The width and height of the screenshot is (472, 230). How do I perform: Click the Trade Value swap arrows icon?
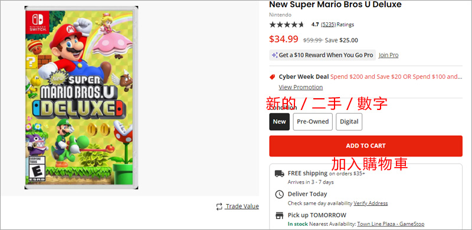pos(219,206)
